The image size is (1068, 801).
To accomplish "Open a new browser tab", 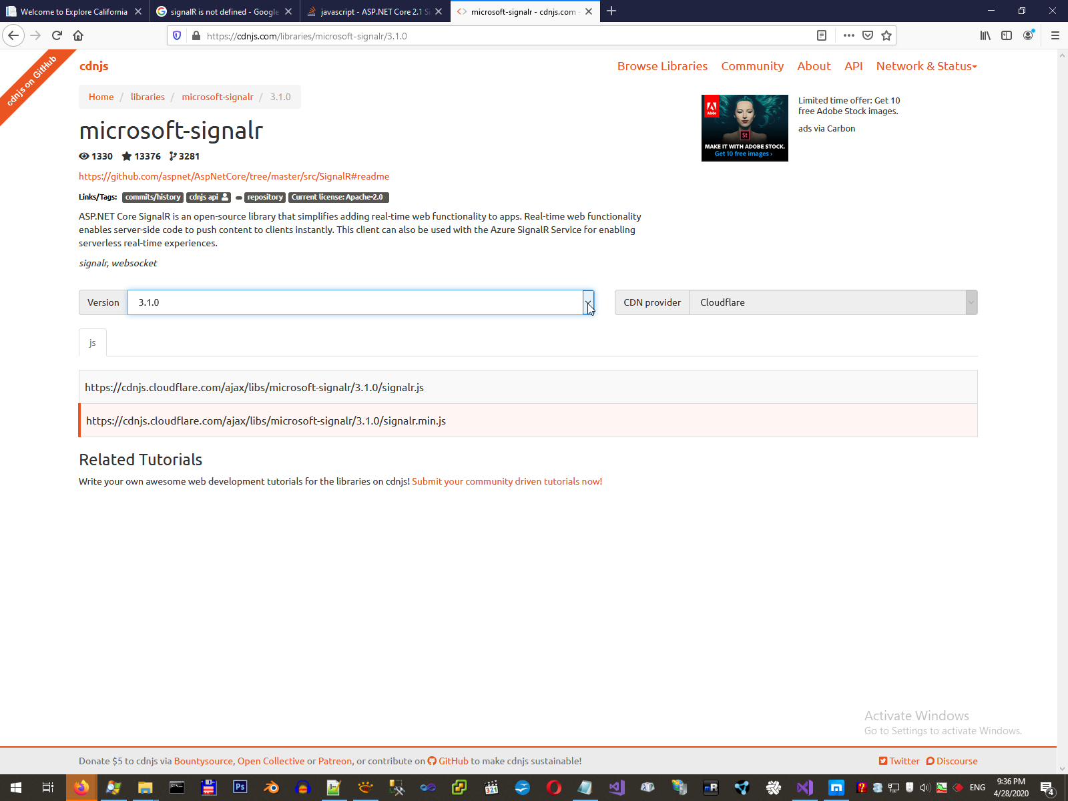I will pos(611,11).
